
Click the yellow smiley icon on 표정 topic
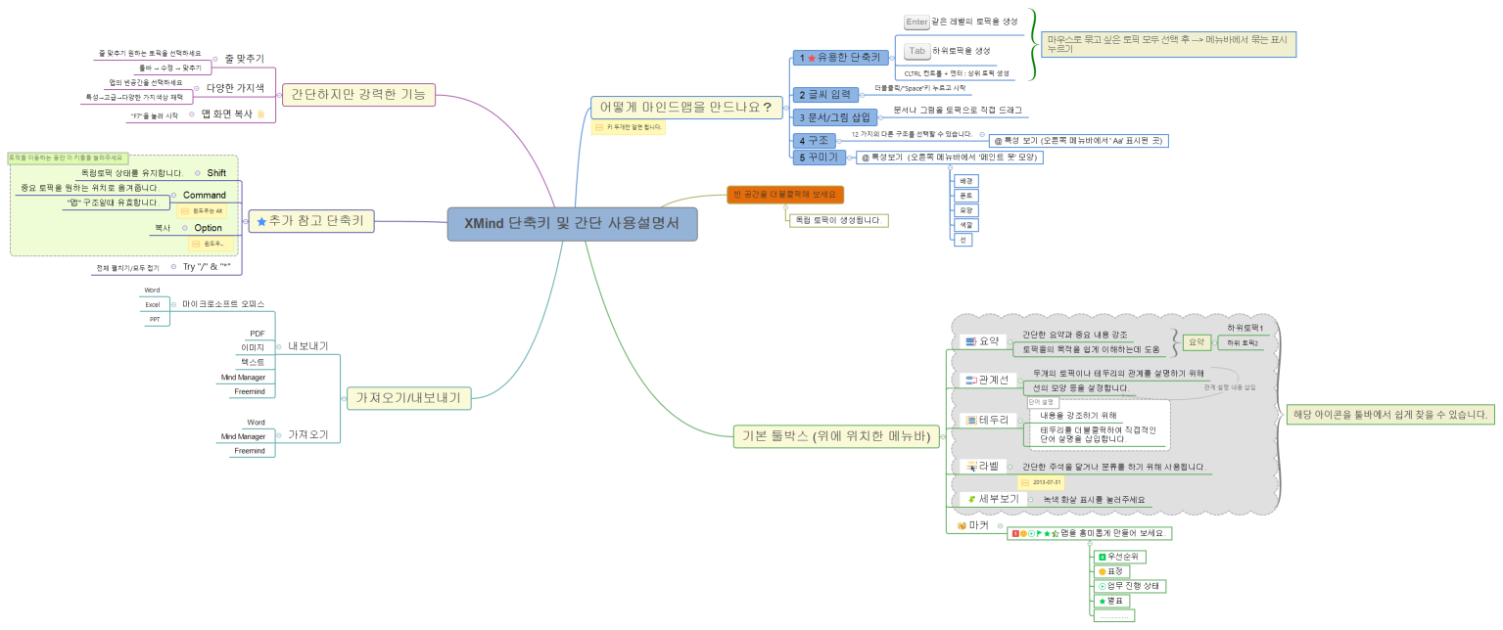1103,571
